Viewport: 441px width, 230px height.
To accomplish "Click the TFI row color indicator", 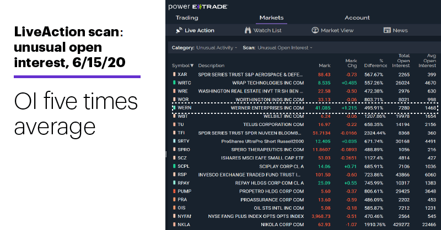I will click(x=174, y=133).
